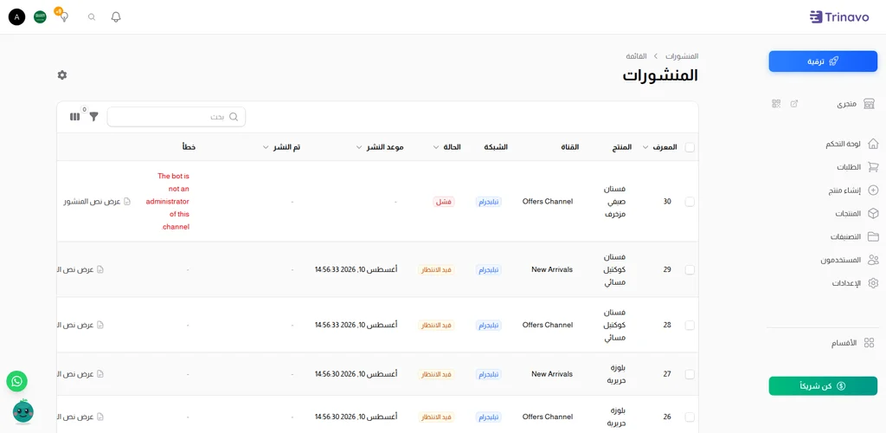Sort by الحالة column arrow

click(436, 147)
